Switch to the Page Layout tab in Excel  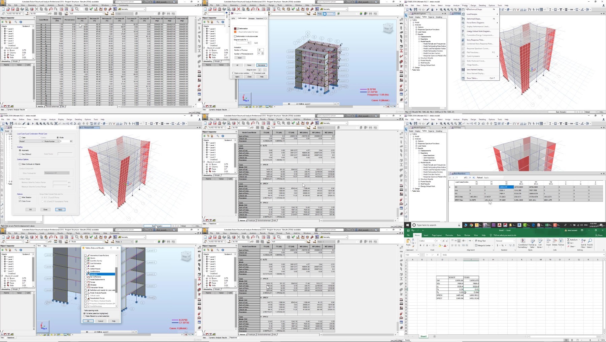tap(437, 235)
